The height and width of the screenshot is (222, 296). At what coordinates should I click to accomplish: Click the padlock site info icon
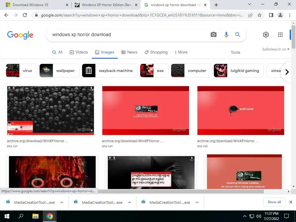tap(36, 15)
